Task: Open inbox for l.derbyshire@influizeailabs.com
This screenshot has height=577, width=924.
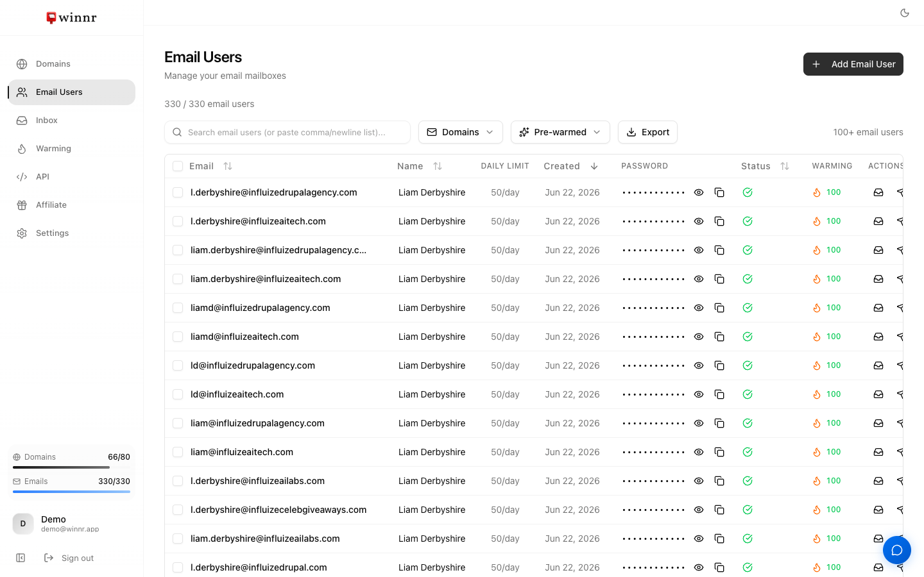Action: 878,481
